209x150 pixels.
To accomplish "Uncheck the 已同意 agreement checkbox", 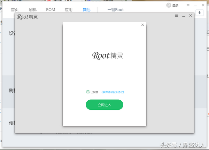I will click(88, 92).
